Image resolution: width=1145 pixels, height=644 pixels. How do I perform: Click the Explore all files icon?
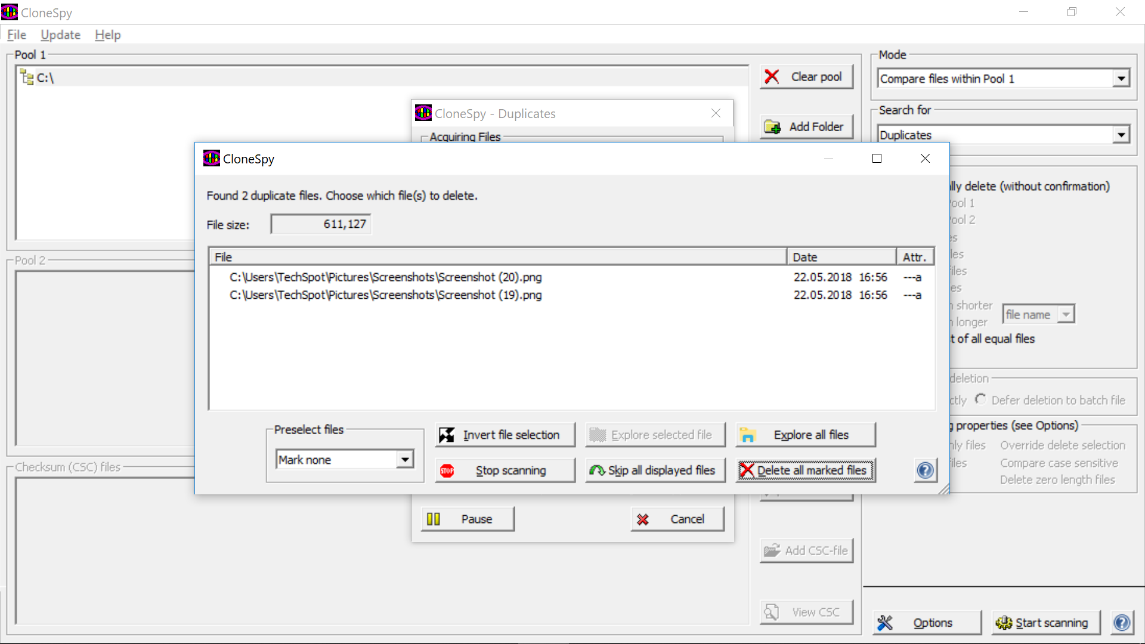click(747, 435)
